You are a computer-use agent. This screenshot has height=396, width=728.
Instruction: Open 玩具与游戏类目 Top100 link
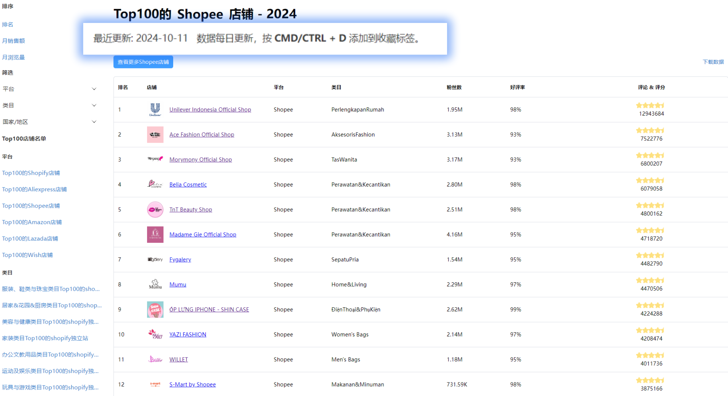[50, 388]
